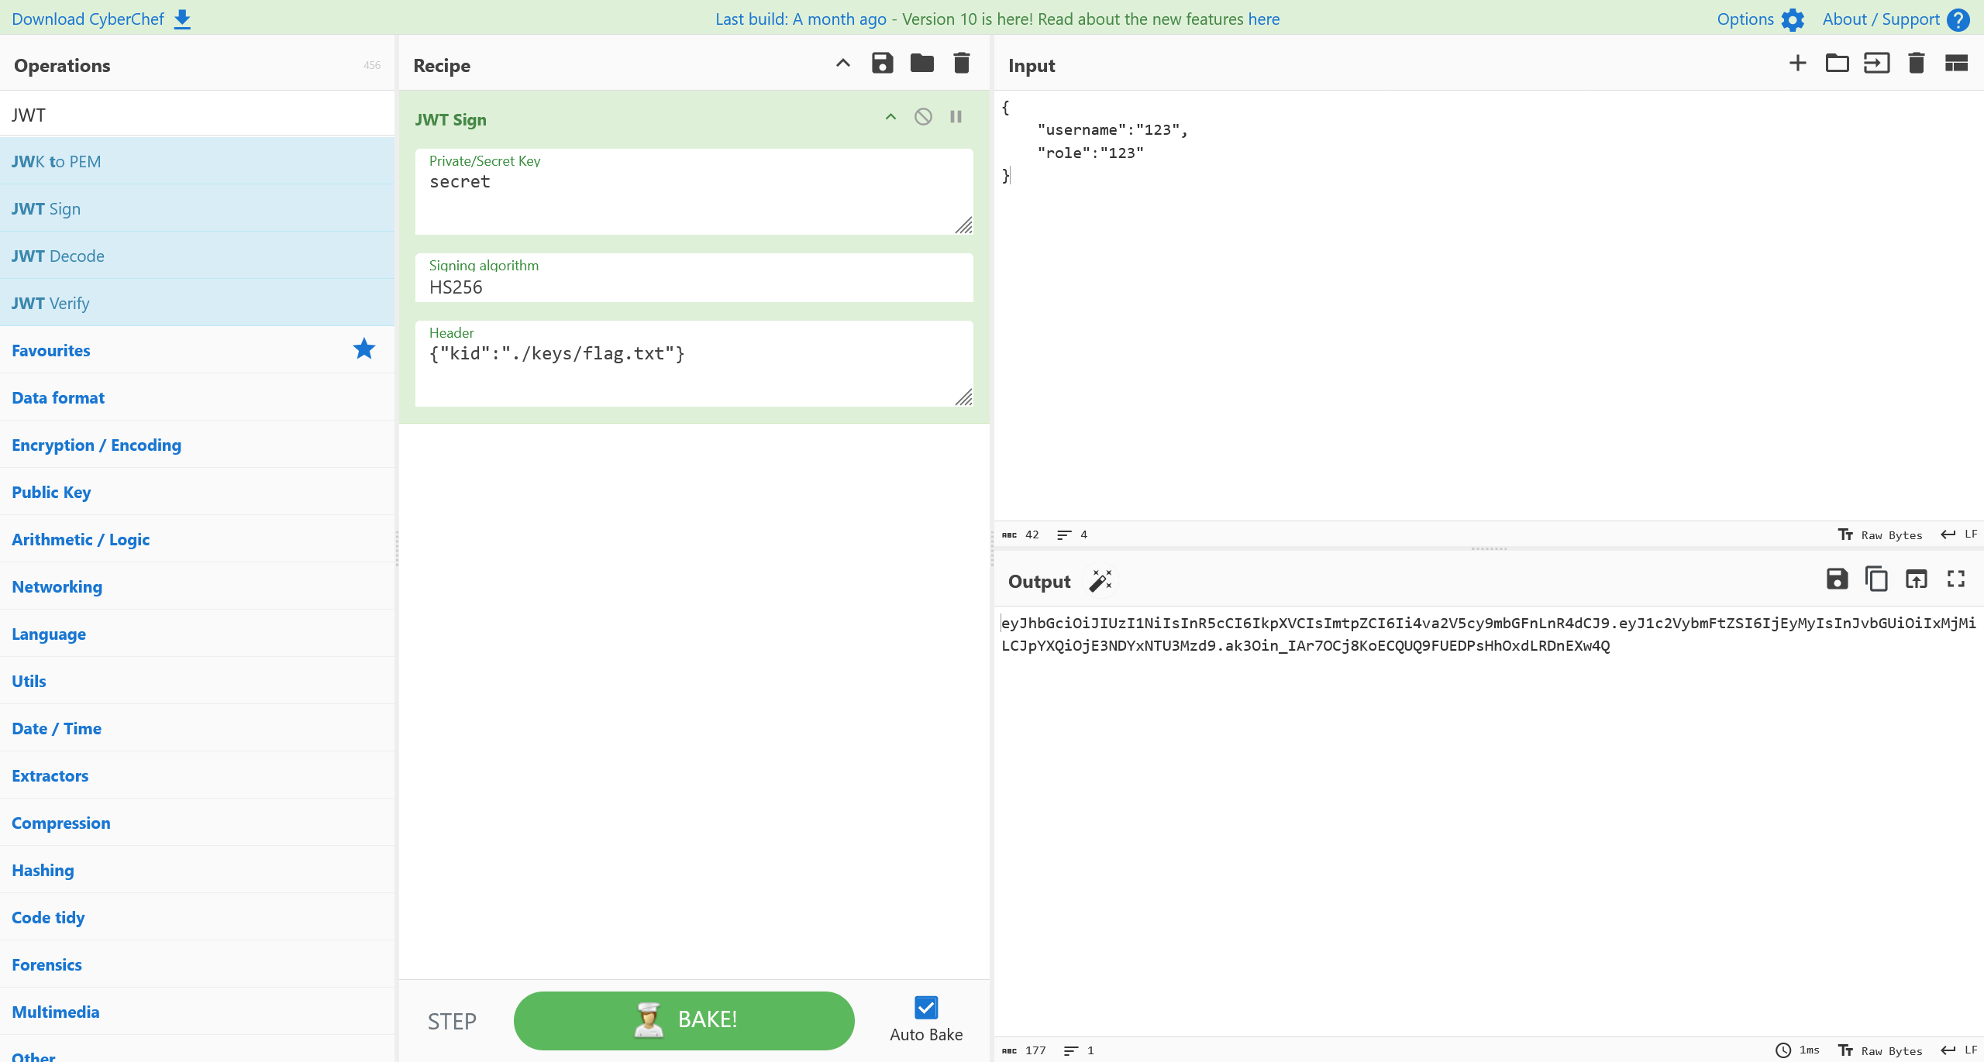This screenshot has height=1062, width=1984.
Task: Expand the Compression category
Action: (197, 823)
